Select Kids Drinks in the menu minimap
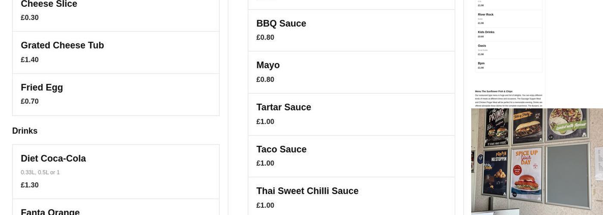 [486, 32]
